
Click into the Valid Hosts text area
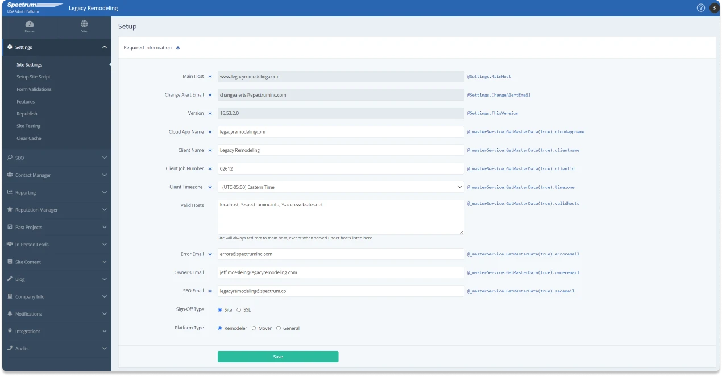[341, 217]
